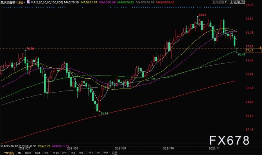Viewport: 262px width, 155px height.
Task: Switch to the MACD indicator tab
Action: [28, 153]
